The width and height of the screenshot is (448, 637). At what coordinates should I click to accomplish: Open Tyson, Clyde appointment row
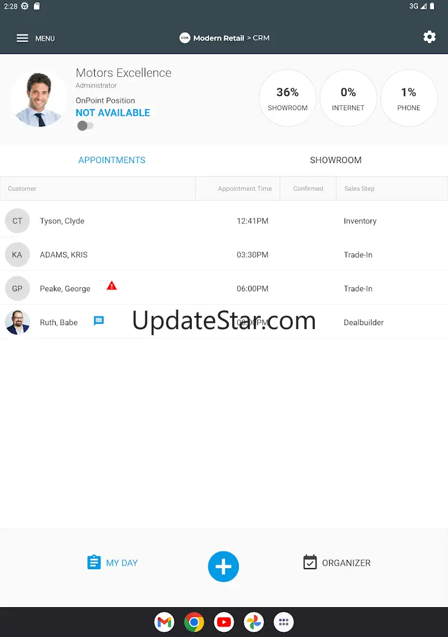pyautogui.click(x=224, y=221)
